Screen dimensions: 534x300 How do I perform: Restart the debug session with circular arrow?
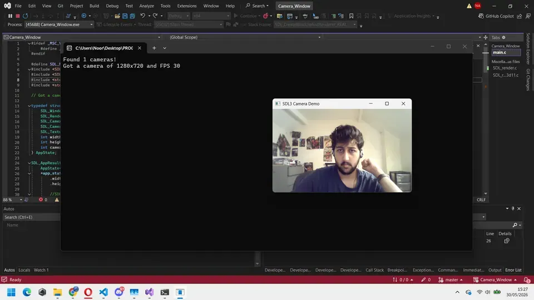[25, 16]
